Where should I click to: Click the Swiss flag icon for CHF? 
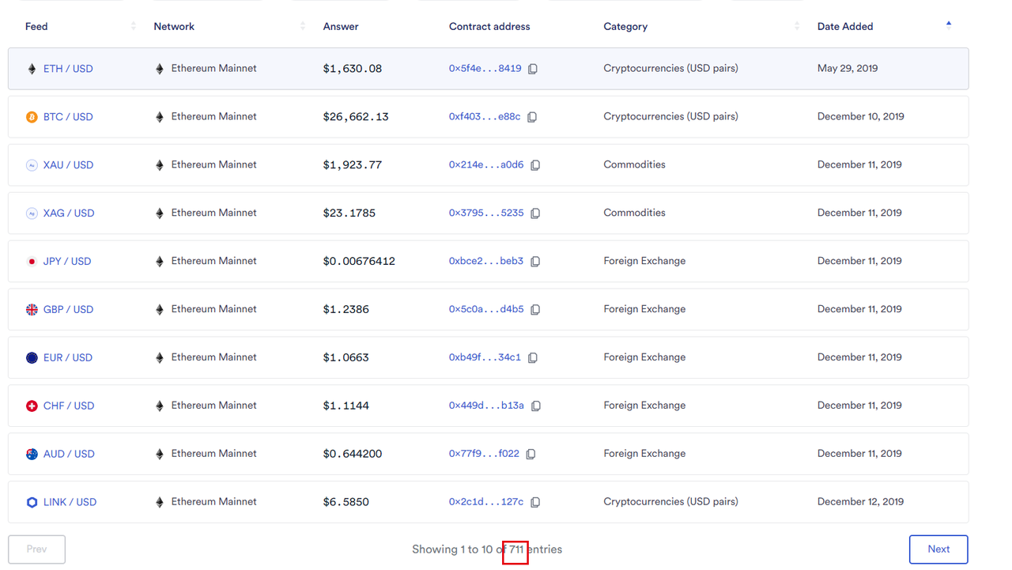pos(32,406)
